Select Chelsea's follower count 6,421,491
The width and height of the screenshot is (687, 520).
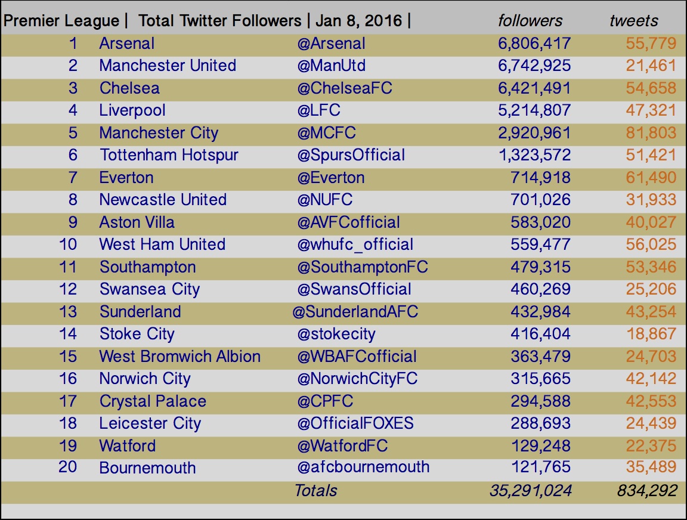(534, 88)
